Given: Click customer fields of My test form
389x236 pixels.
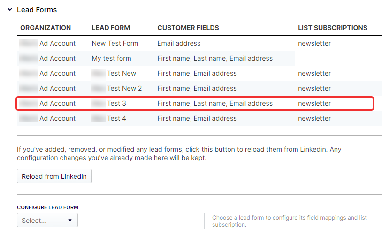Looking at the screenshot, I should (215, 58).
